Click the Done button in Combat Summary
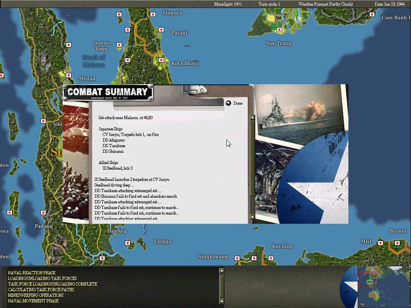Screen dimensions: 411x308 [238, 103]
